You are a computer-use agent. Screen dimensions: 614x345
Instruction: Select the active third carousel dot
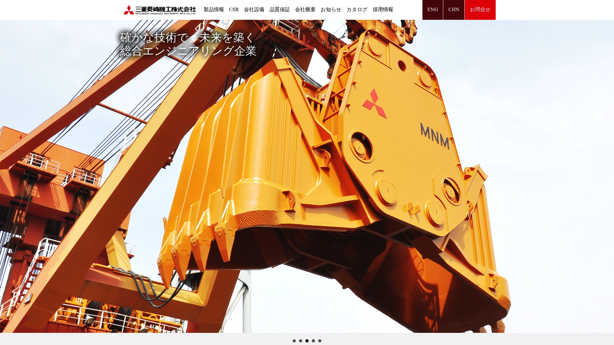click(x=307, y=341)
